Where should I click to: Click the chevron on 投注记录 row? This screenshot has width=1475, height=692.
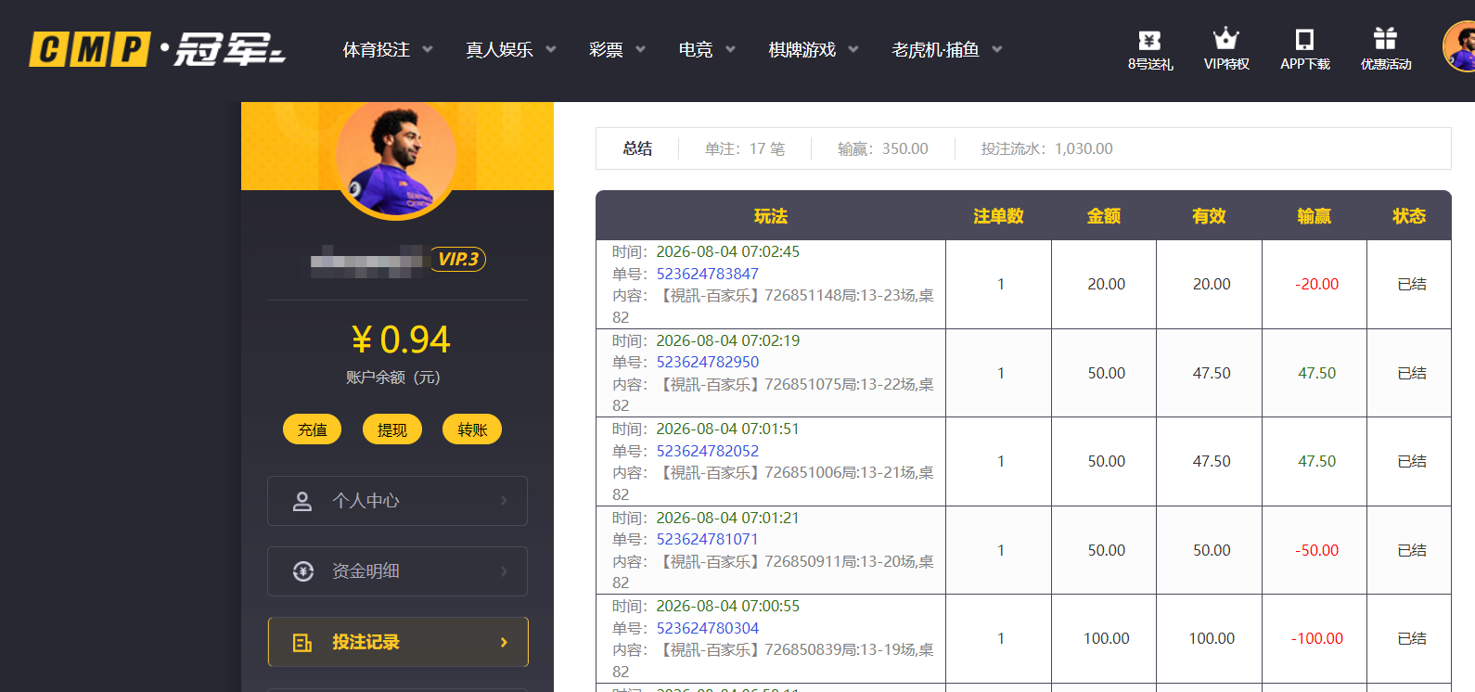click(x=504, y=642)
